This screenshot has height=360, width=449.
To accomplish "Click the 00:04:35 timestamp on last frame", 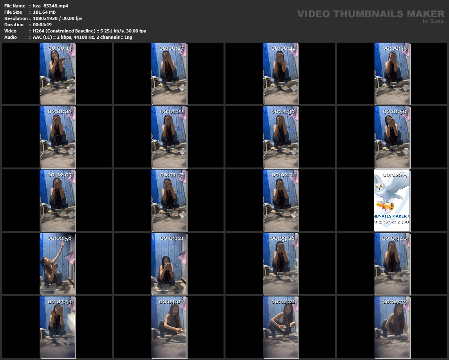I will point(394,302).
